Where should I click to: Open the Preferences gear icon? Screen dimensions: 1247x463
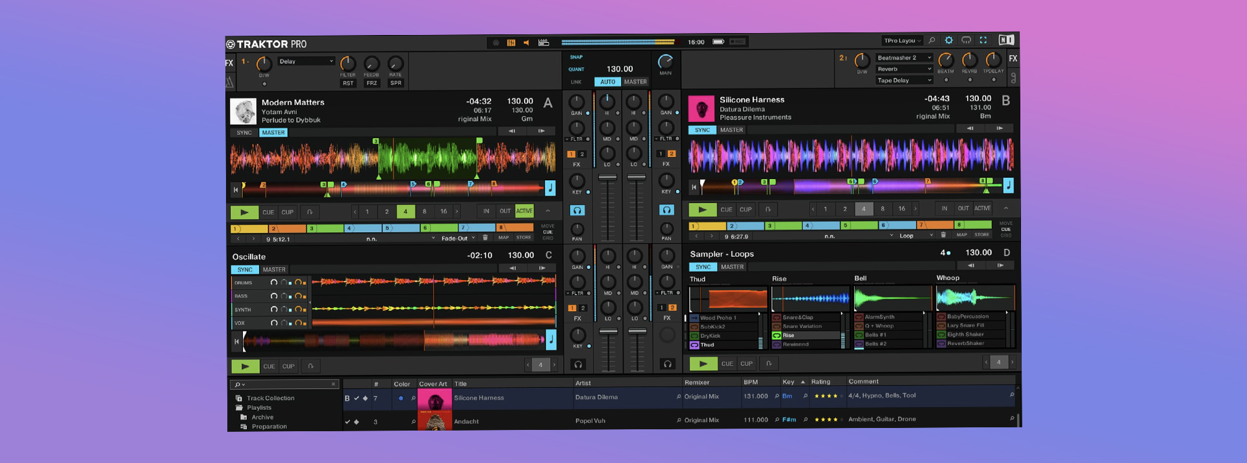[x=949, y=40]
